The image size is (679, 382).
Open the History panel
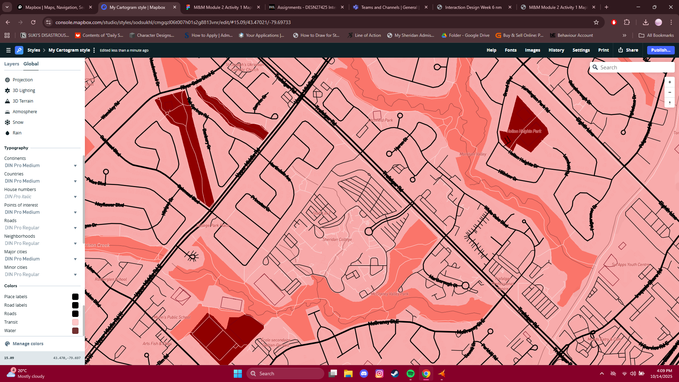point(556,50)
